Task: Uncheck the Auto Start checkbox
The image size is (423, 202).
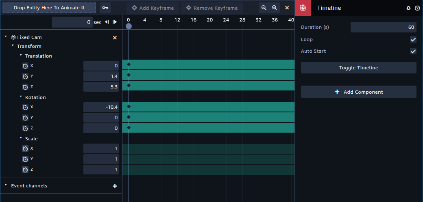Action: [x=413, y=51]
